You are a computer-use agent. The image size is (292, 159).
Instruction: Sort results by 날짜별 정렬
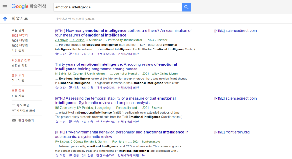tap(19, 66)
